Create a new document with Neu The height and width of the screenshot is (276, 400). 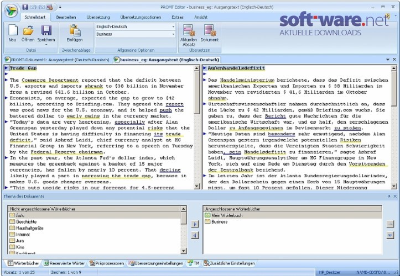pyautogui.click(x=12, y=33)
